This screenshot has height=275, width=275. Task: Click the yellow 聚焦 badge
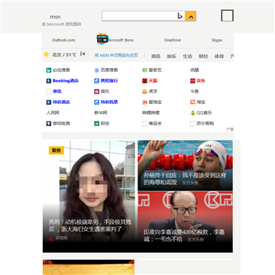point(57,150)
